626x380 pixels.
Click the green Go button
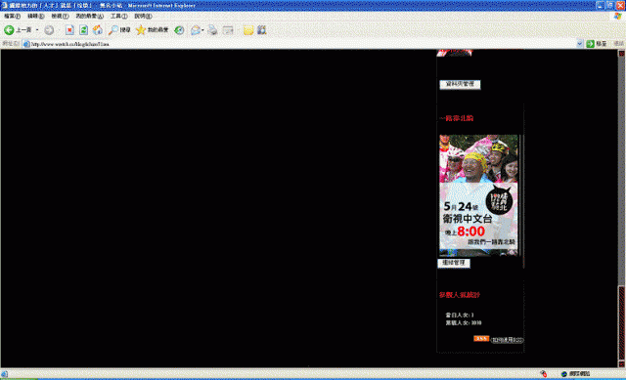point(597,44)
